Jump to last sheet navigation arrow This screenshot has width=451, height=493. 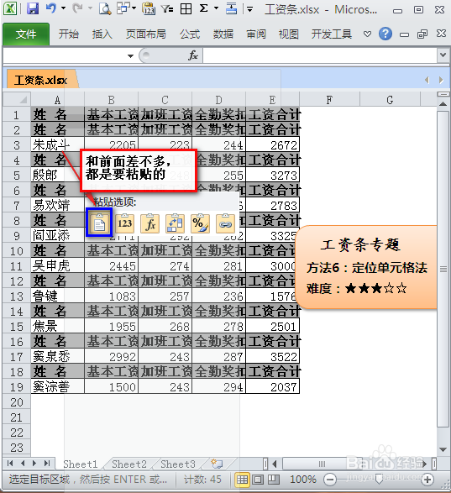tap(47, 463)
